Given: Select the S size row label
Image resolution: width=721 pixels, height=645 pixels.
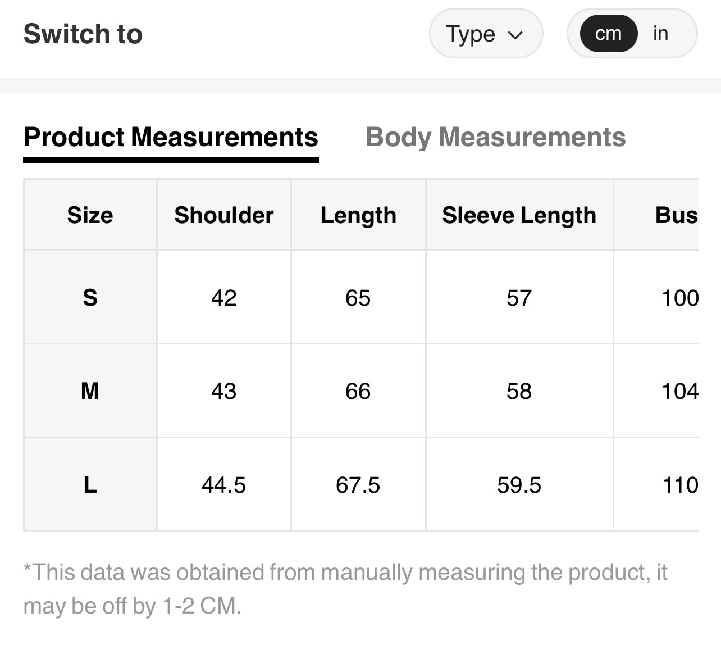Looking at the screenshot, I should pyautogui.click(x=90, y=297).
